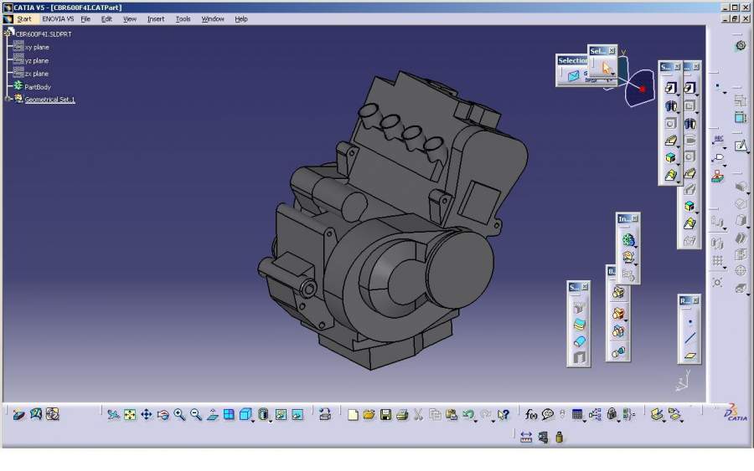Click the Zoom Out magnifier icon

tap(196, 414)
